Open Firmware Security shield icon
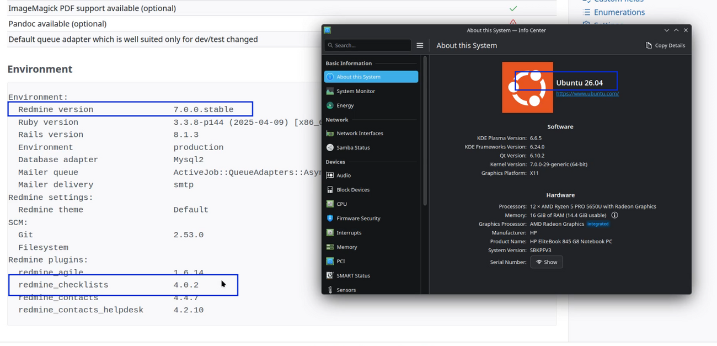Viewport: 717px width, 346px height. (x=330, y=219)
